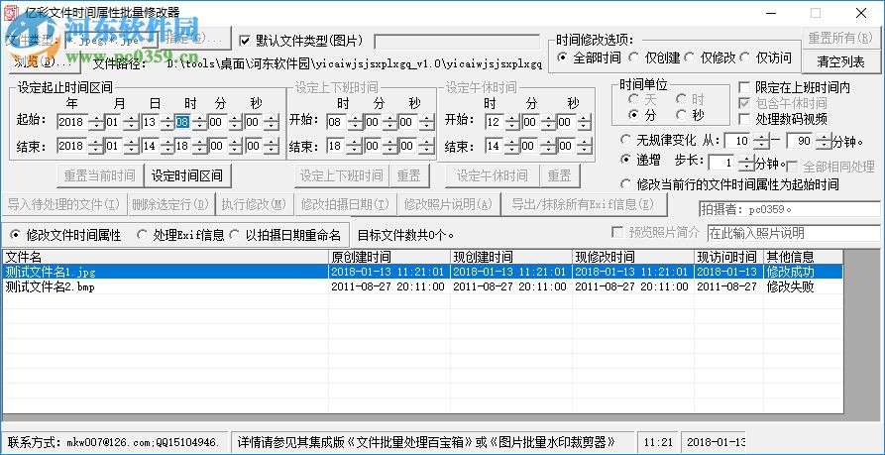The height and width of the screenshot is (455, 885).
Task: Click 文件名 column header
Action: tap(166, 258)
